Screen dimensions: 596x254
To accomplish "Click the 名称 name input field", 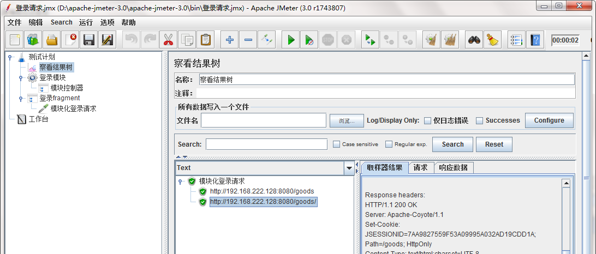I will coord(387,80).
